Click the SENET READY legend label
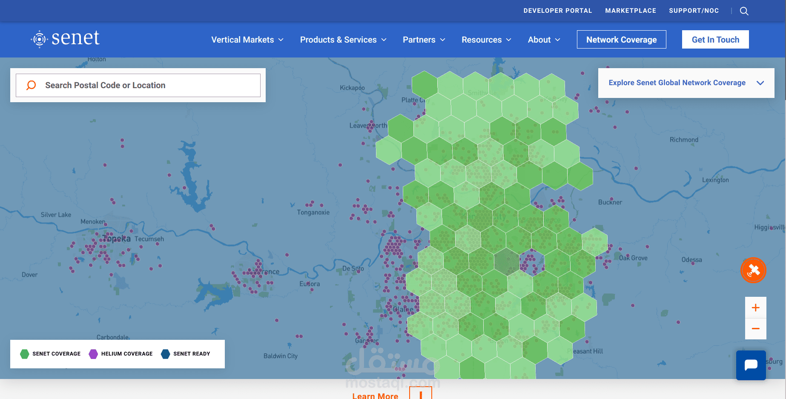 click(192, 354)
